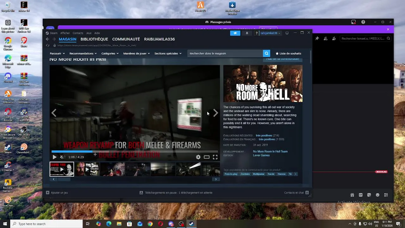Go back with Steam's back arrow

coord(47,39)
